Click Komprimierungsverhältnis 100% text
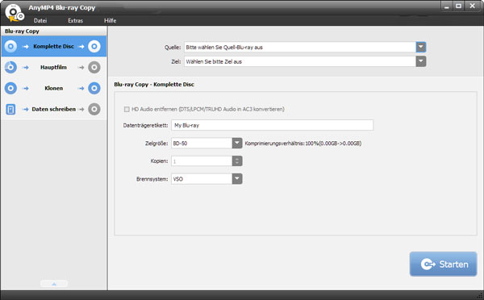Image resolution: width=484 pixels, height=300 pixels. click(303, 144)
